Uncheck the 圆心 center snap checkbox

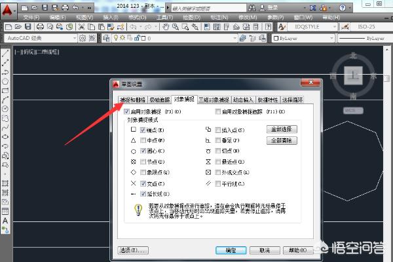click(142, 150)
